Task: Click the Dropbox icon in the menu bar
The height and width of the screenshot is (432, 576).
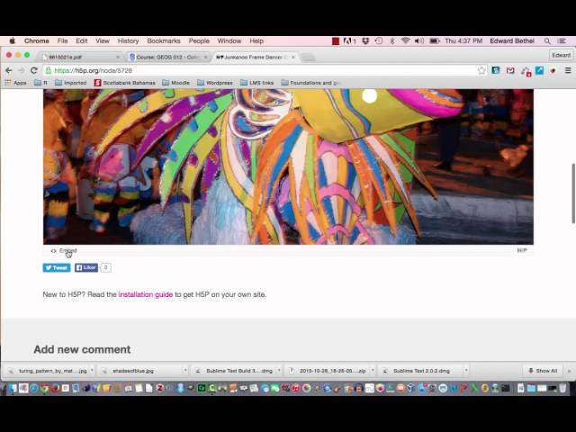Action: (365, 40)
